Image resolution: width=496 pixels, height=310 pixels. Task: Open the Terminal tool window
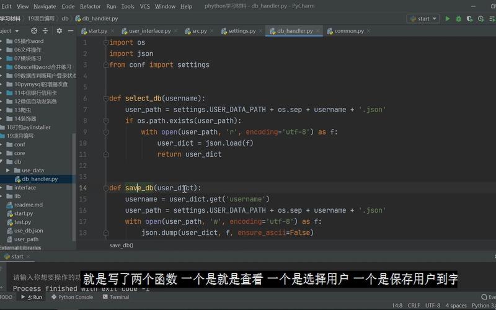click(116, 297)
